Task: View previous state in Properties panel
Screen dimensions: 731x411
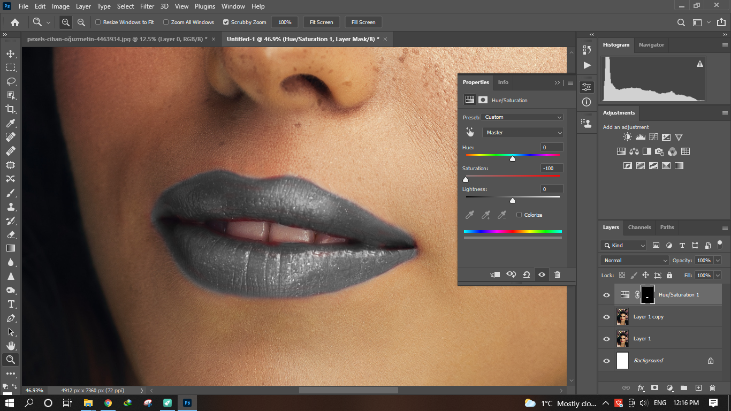Action: 511,275
